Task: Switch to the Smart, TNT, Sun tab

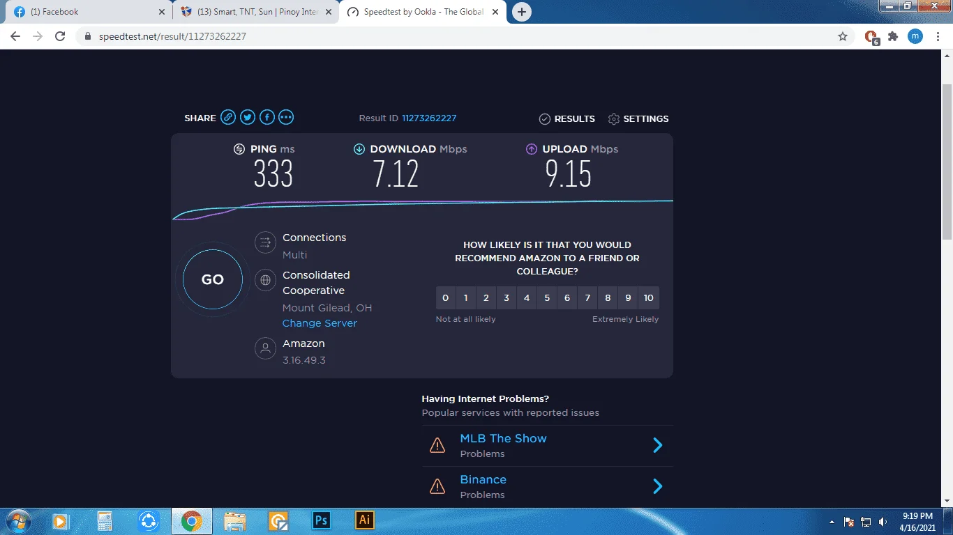Action: pyautogui.click(x=256, y=12)
